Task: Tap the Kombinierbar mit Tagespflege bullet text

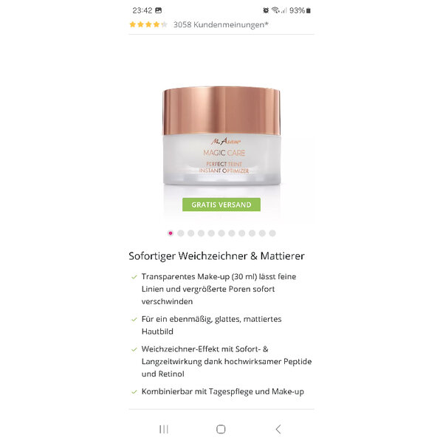Action: coord(223,391)
